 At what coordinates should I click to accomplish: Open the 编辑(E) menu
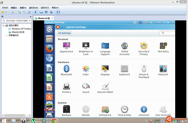pyautogui.click(x=14, y=8)
